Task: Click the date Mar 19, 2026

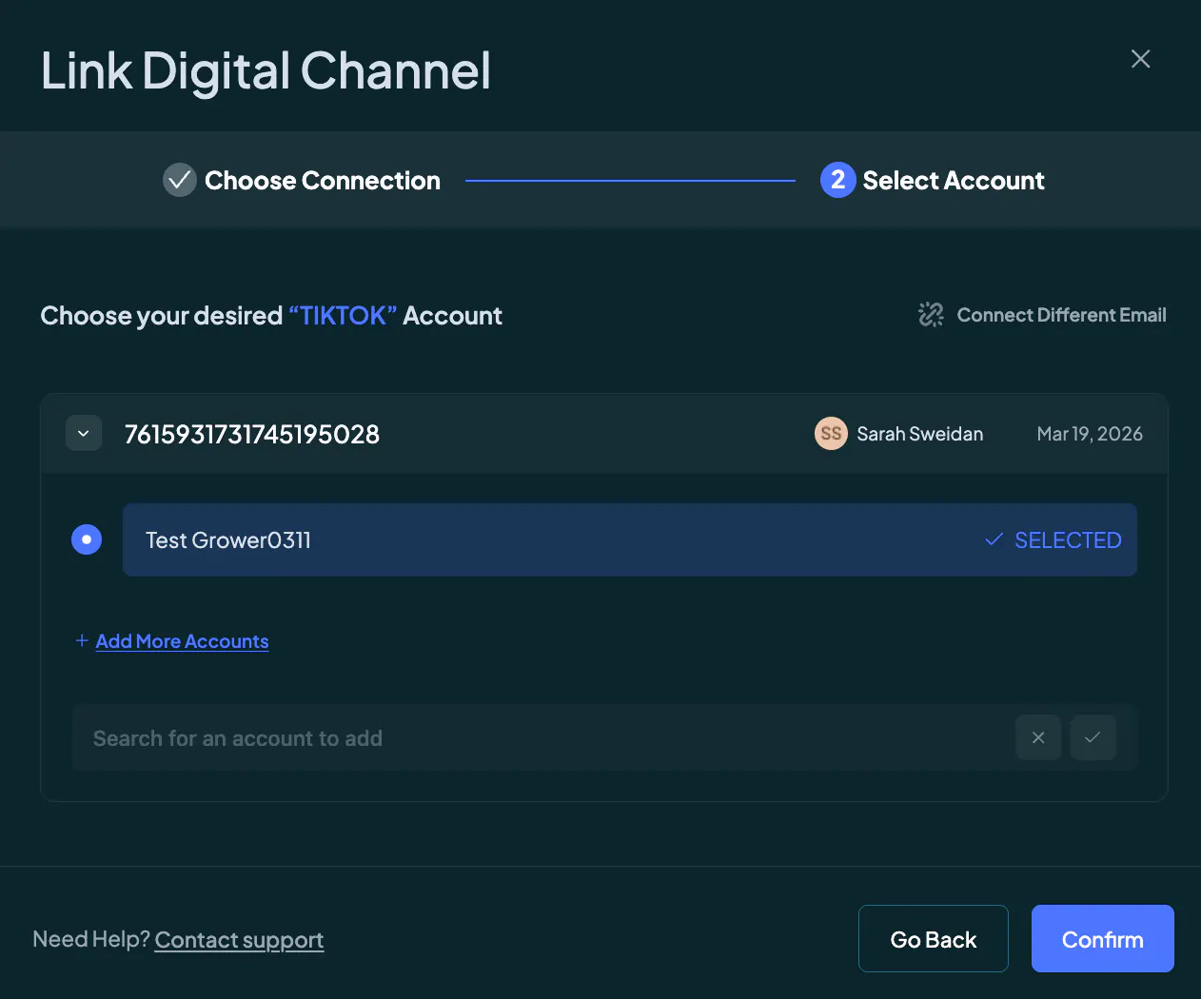Action: (x=1090, y=434)
